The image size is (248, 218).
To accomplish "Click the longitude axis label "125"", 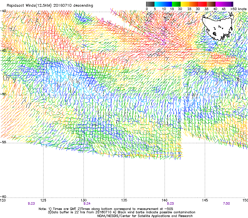I will click(43, 200).
